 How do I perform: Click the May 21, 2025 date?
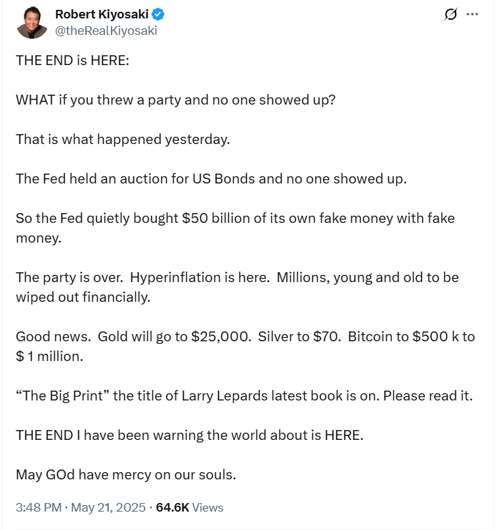click(x=108, y=508)
